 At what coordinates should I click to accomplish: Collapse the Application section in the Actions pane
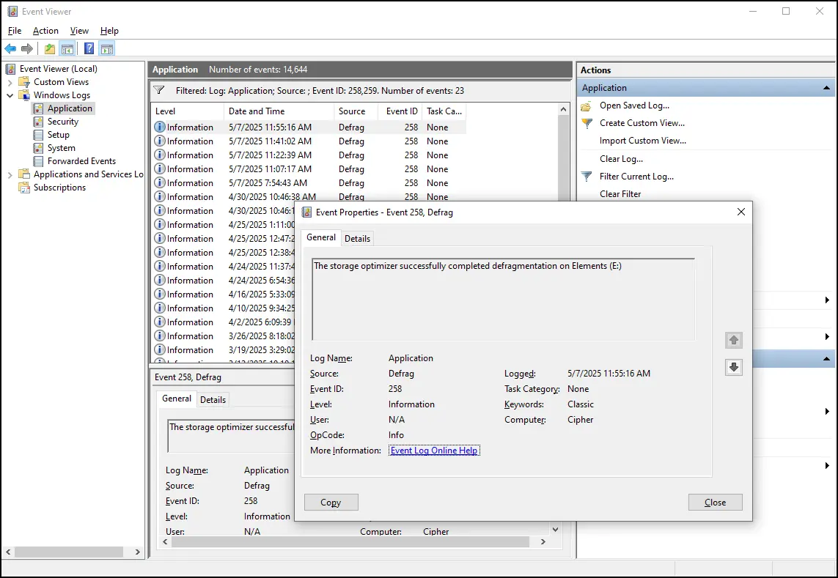click(x=828, y=87)
